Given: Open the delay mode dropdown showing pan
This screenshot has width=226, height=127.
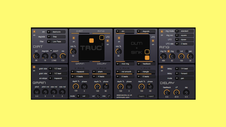Looking at the screenshot, I should (184, 78).
